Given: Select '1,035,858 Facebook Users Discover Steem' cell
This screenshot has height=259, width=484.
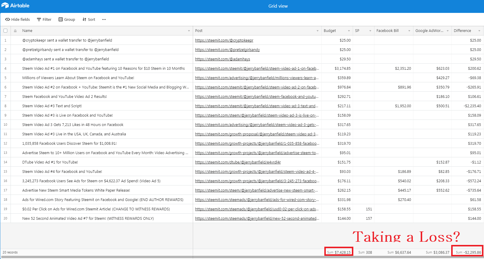Looking at the screenshot, I should click(102, 143).
